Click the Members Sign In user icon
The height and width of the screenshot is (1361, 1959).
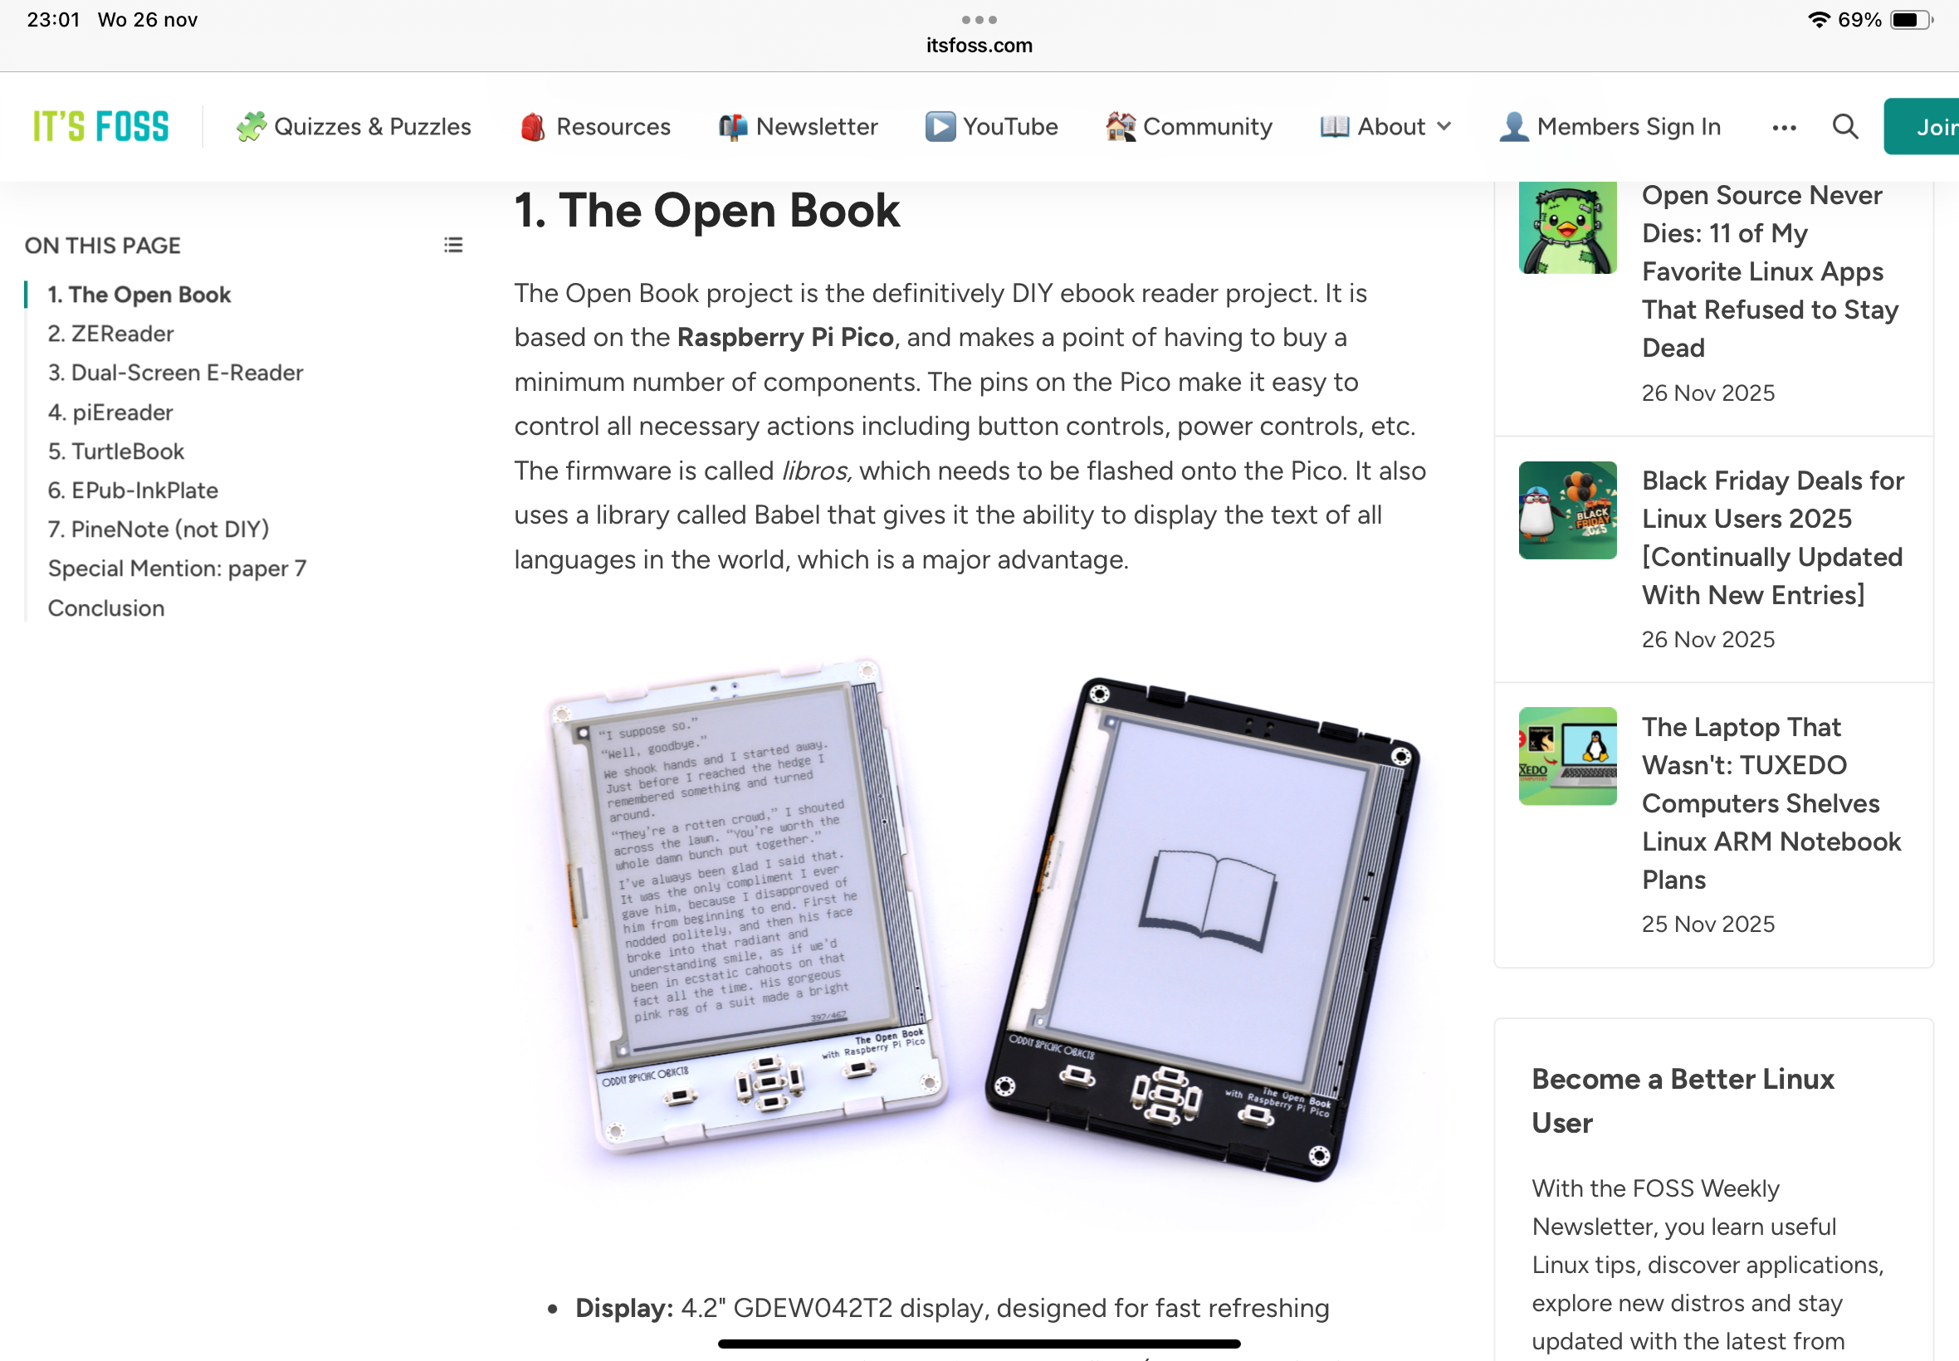coord(1513,126)
